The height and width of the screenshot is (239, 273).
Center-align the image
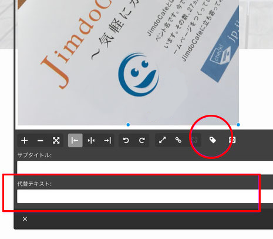[x=91, y=141]
